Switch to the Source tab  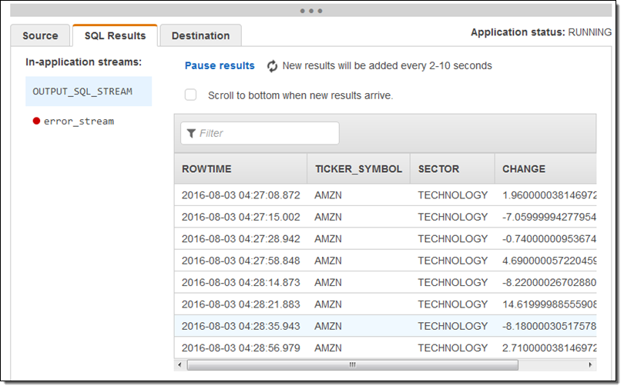click(40, 35)
